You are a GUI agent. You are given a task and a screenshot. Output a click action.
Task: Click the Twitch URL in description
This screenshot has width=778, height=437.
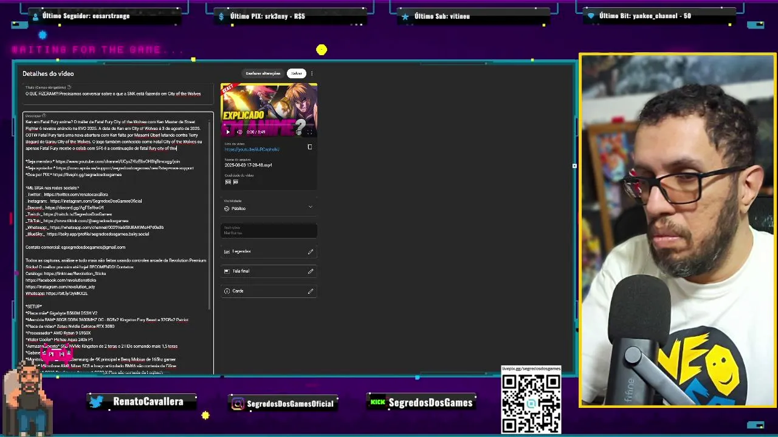(78, 215)
